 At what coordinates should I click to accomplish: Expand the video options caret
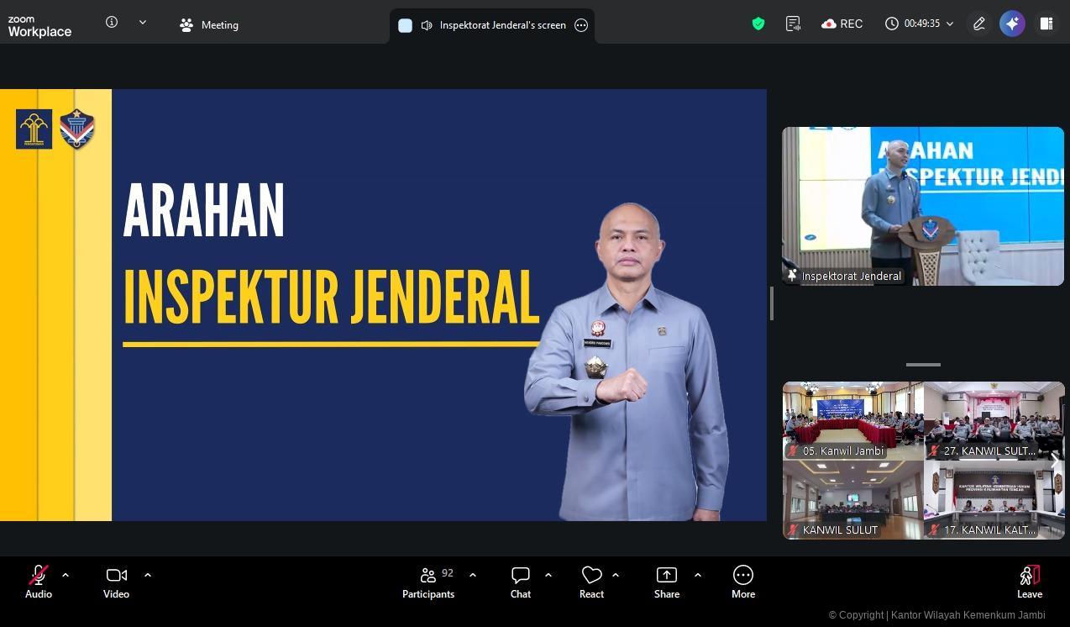[x=148, y=575]
